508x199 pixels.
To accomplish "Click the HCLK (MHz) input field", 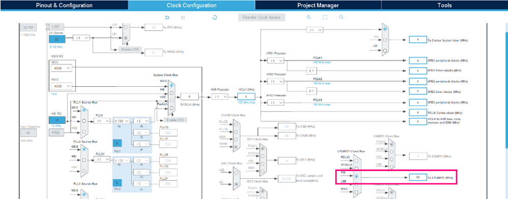I will click(246, 96).
